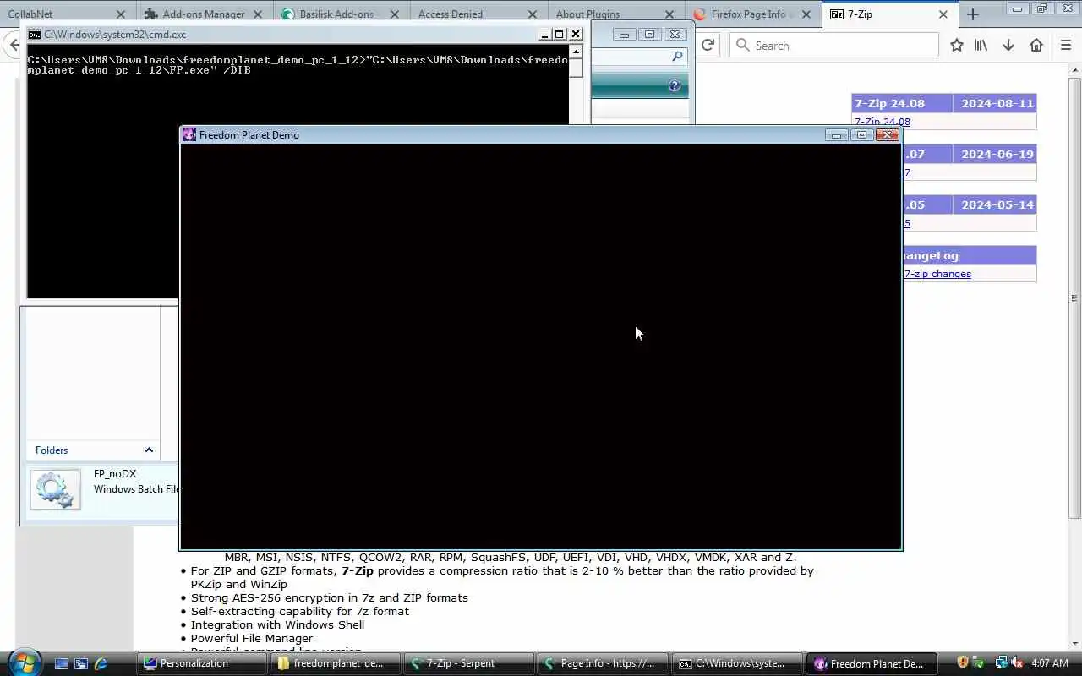This screenshot has width=1082, height=676.
Task: Click the 2024-05-14 date cell
Action: point(997,204)
